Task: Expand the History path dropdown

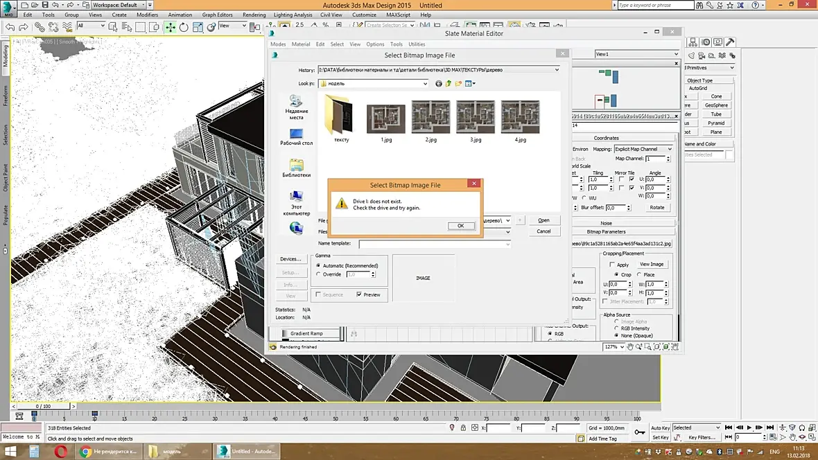Action: (557, 70)
